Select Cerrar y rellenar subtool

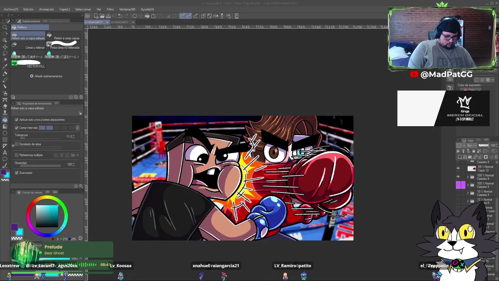(x=28, y=46)
